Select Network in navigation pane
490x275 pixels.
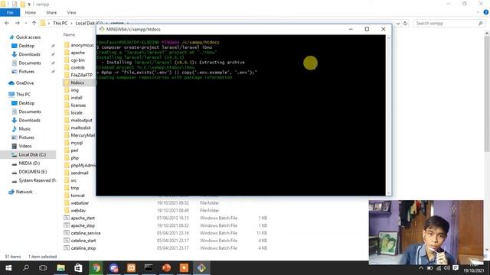tap(24, 192)
